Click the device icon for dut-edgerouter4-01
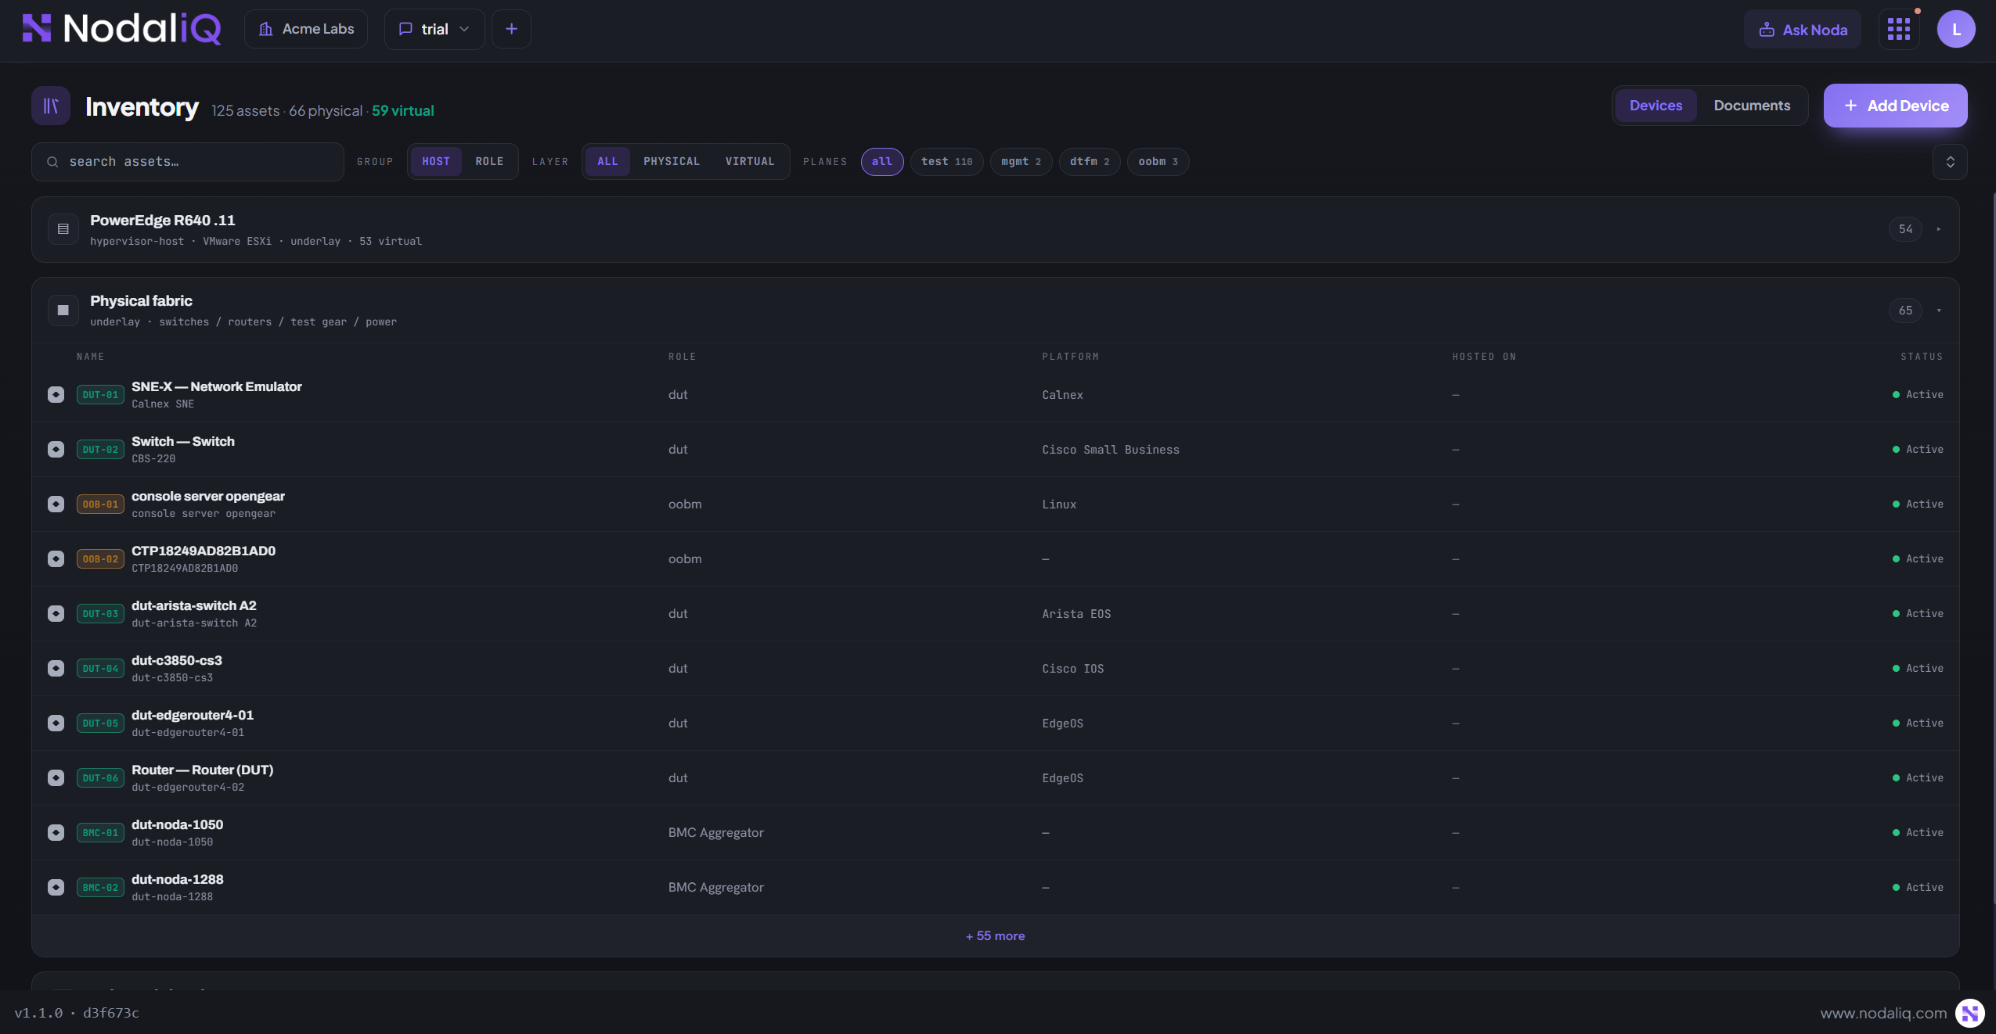The width and height of the screenshot is (1996, 1034). (56, 723)
